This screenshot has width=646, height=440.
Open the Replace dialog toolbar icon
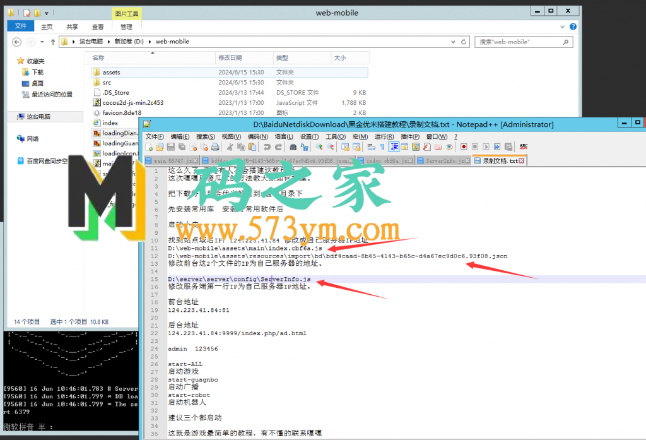pyautogui.click(x=305, y=147)
